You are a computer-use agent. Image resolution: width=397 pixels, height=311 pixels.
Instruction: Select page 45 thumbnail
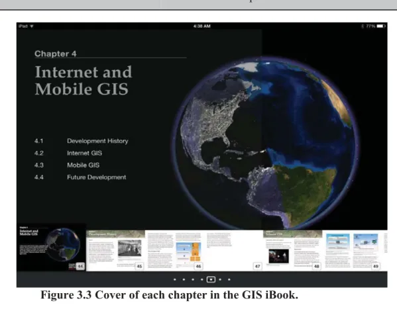pyautogui.click(x=116, y=251)
